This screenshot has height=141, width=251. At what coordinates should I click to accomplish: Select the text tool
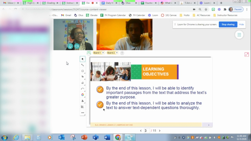pos(83,77)
